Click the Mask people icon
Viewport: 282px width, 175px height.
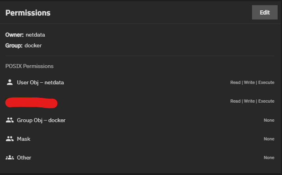(x=10, y=139)
